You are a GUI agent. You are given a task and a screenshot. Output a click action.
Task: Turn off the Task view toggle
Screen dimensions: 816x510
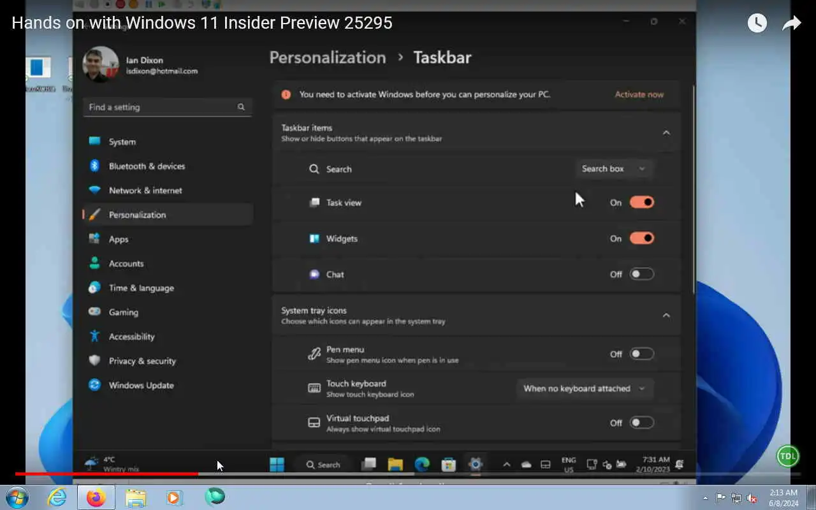pos(642,203)
